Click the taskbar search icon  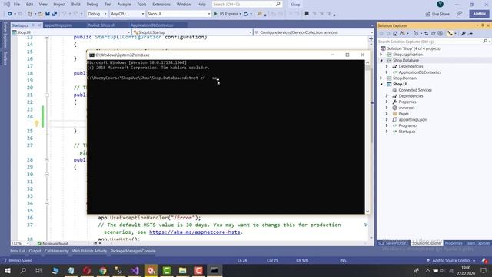coord(23,270)
